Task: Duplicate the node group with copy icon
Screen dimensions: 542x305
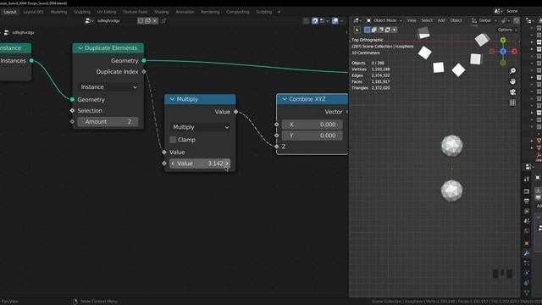Action: 147,20
